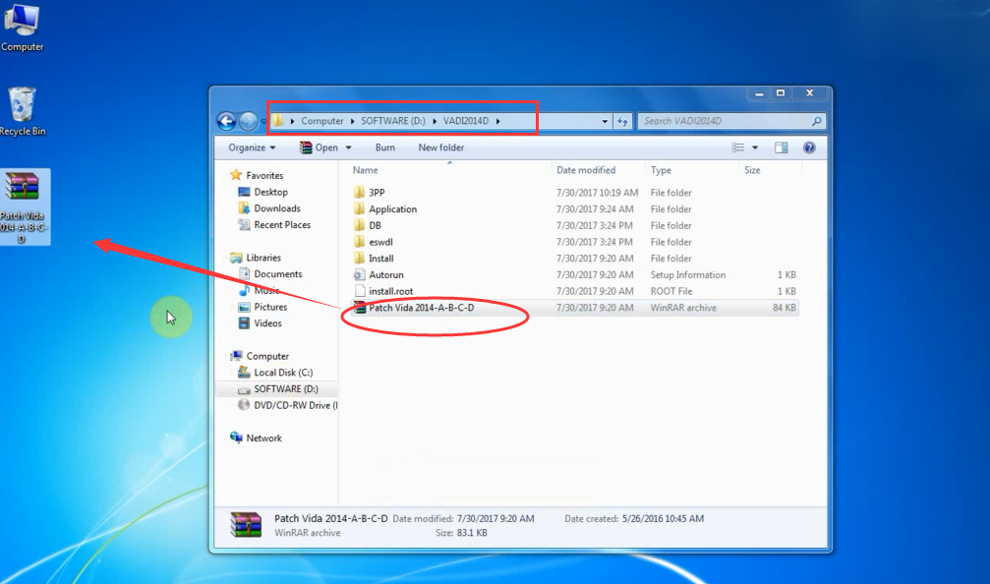This screenshot has width=990, height=584.
Task: Open Local Disk (C:) in navigation pane
Action: [x=283, y=373]
